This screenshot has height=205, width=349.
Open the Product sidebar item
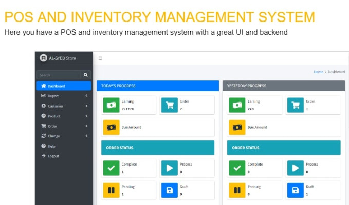coord(64,116)
